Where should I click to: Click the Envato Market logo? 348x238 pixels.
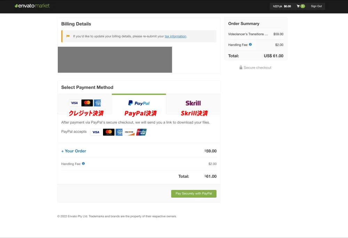tap(32, 6)
